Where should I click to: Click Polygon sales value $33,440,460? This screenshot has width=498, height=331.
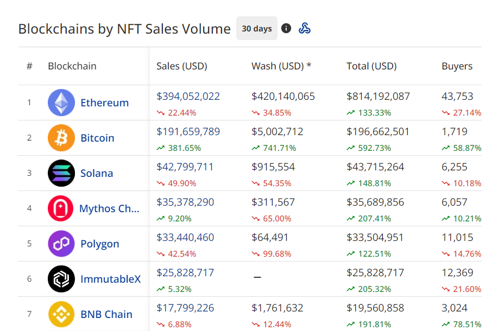coord(185,237)
